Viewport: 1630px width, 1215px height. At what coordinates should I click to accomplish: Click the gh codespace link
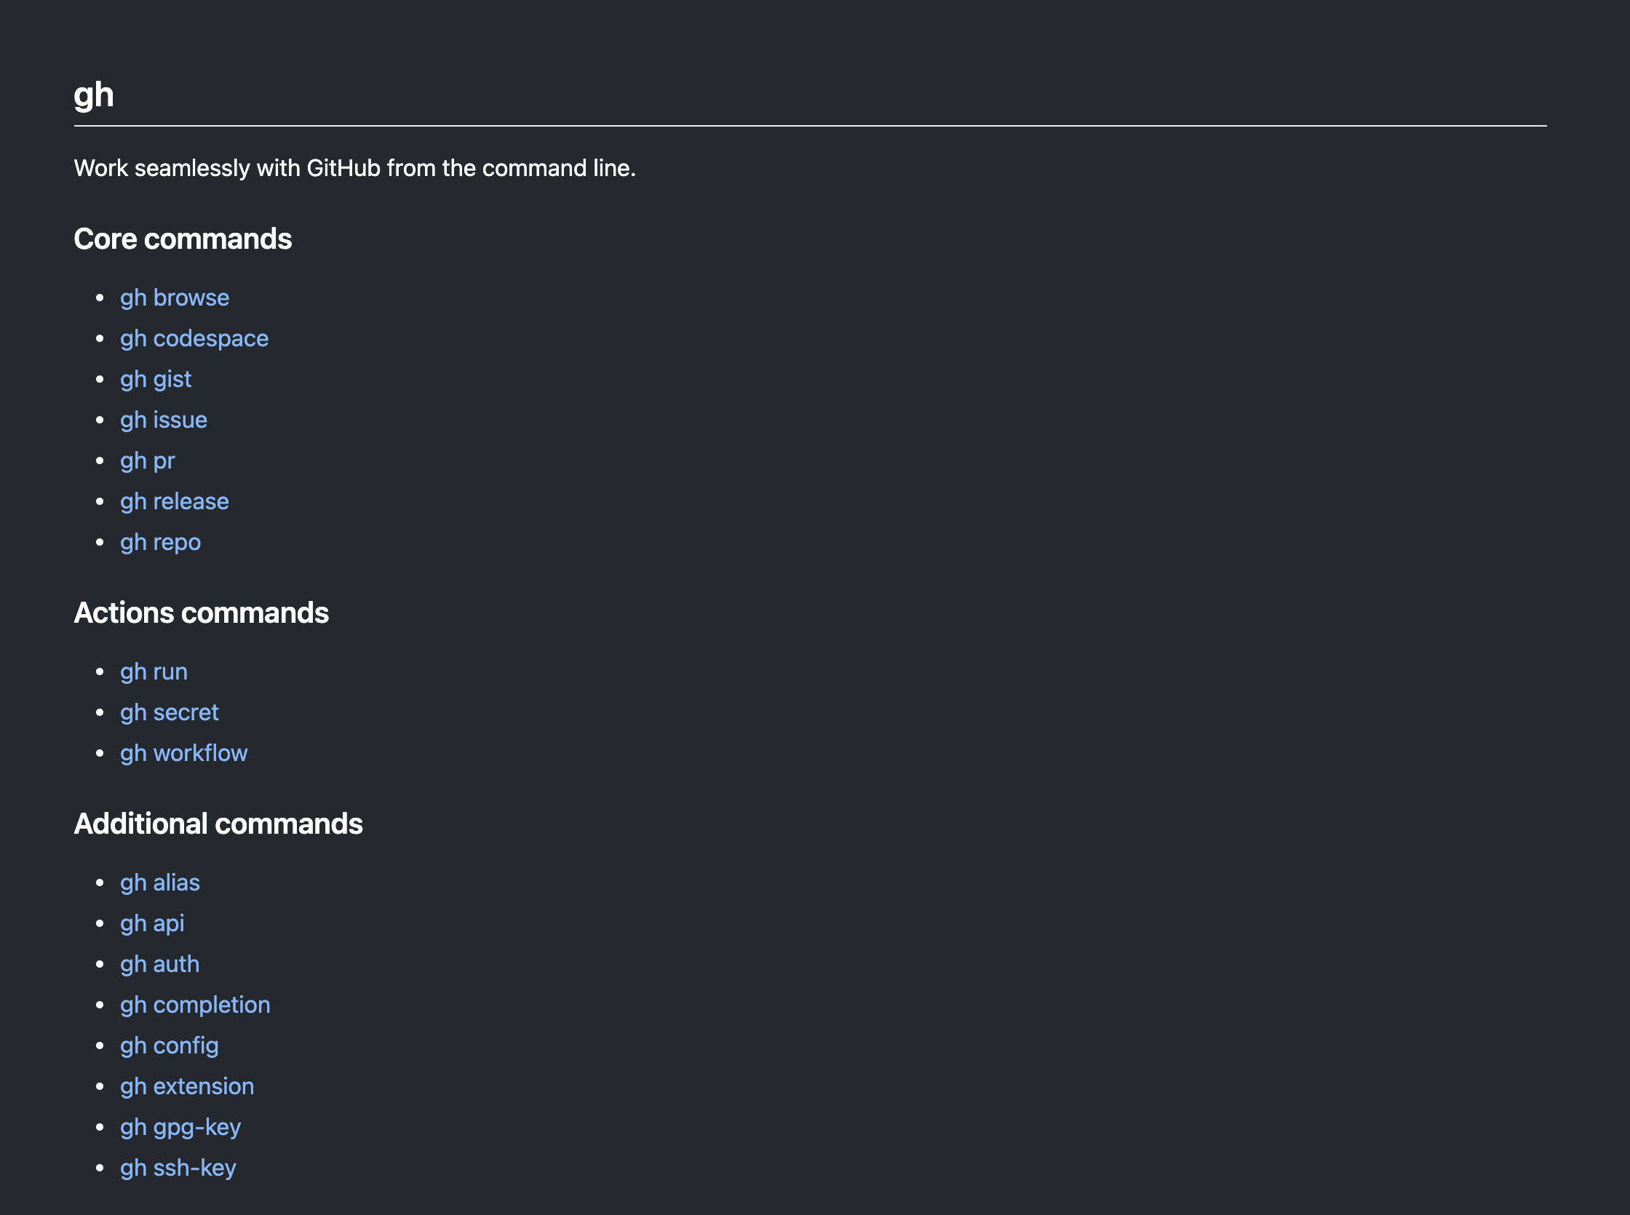194,338
